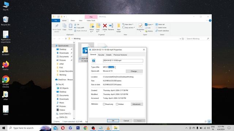Open the Copy to menu
This screenshot has height=131, width=234.
coord(98,28)
